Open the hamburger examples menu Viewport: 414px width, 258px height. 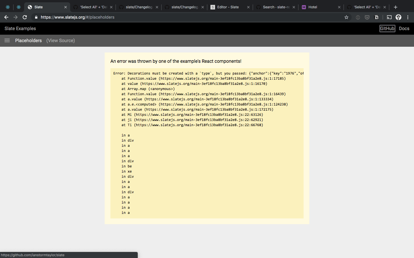[7, 40]
